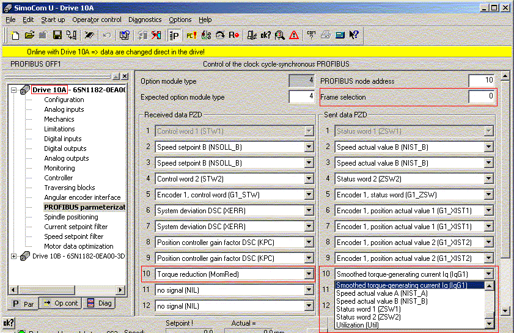The image size is (514, 333).
Task: Save with the floppy disk icon
Action: pos(57,35)
